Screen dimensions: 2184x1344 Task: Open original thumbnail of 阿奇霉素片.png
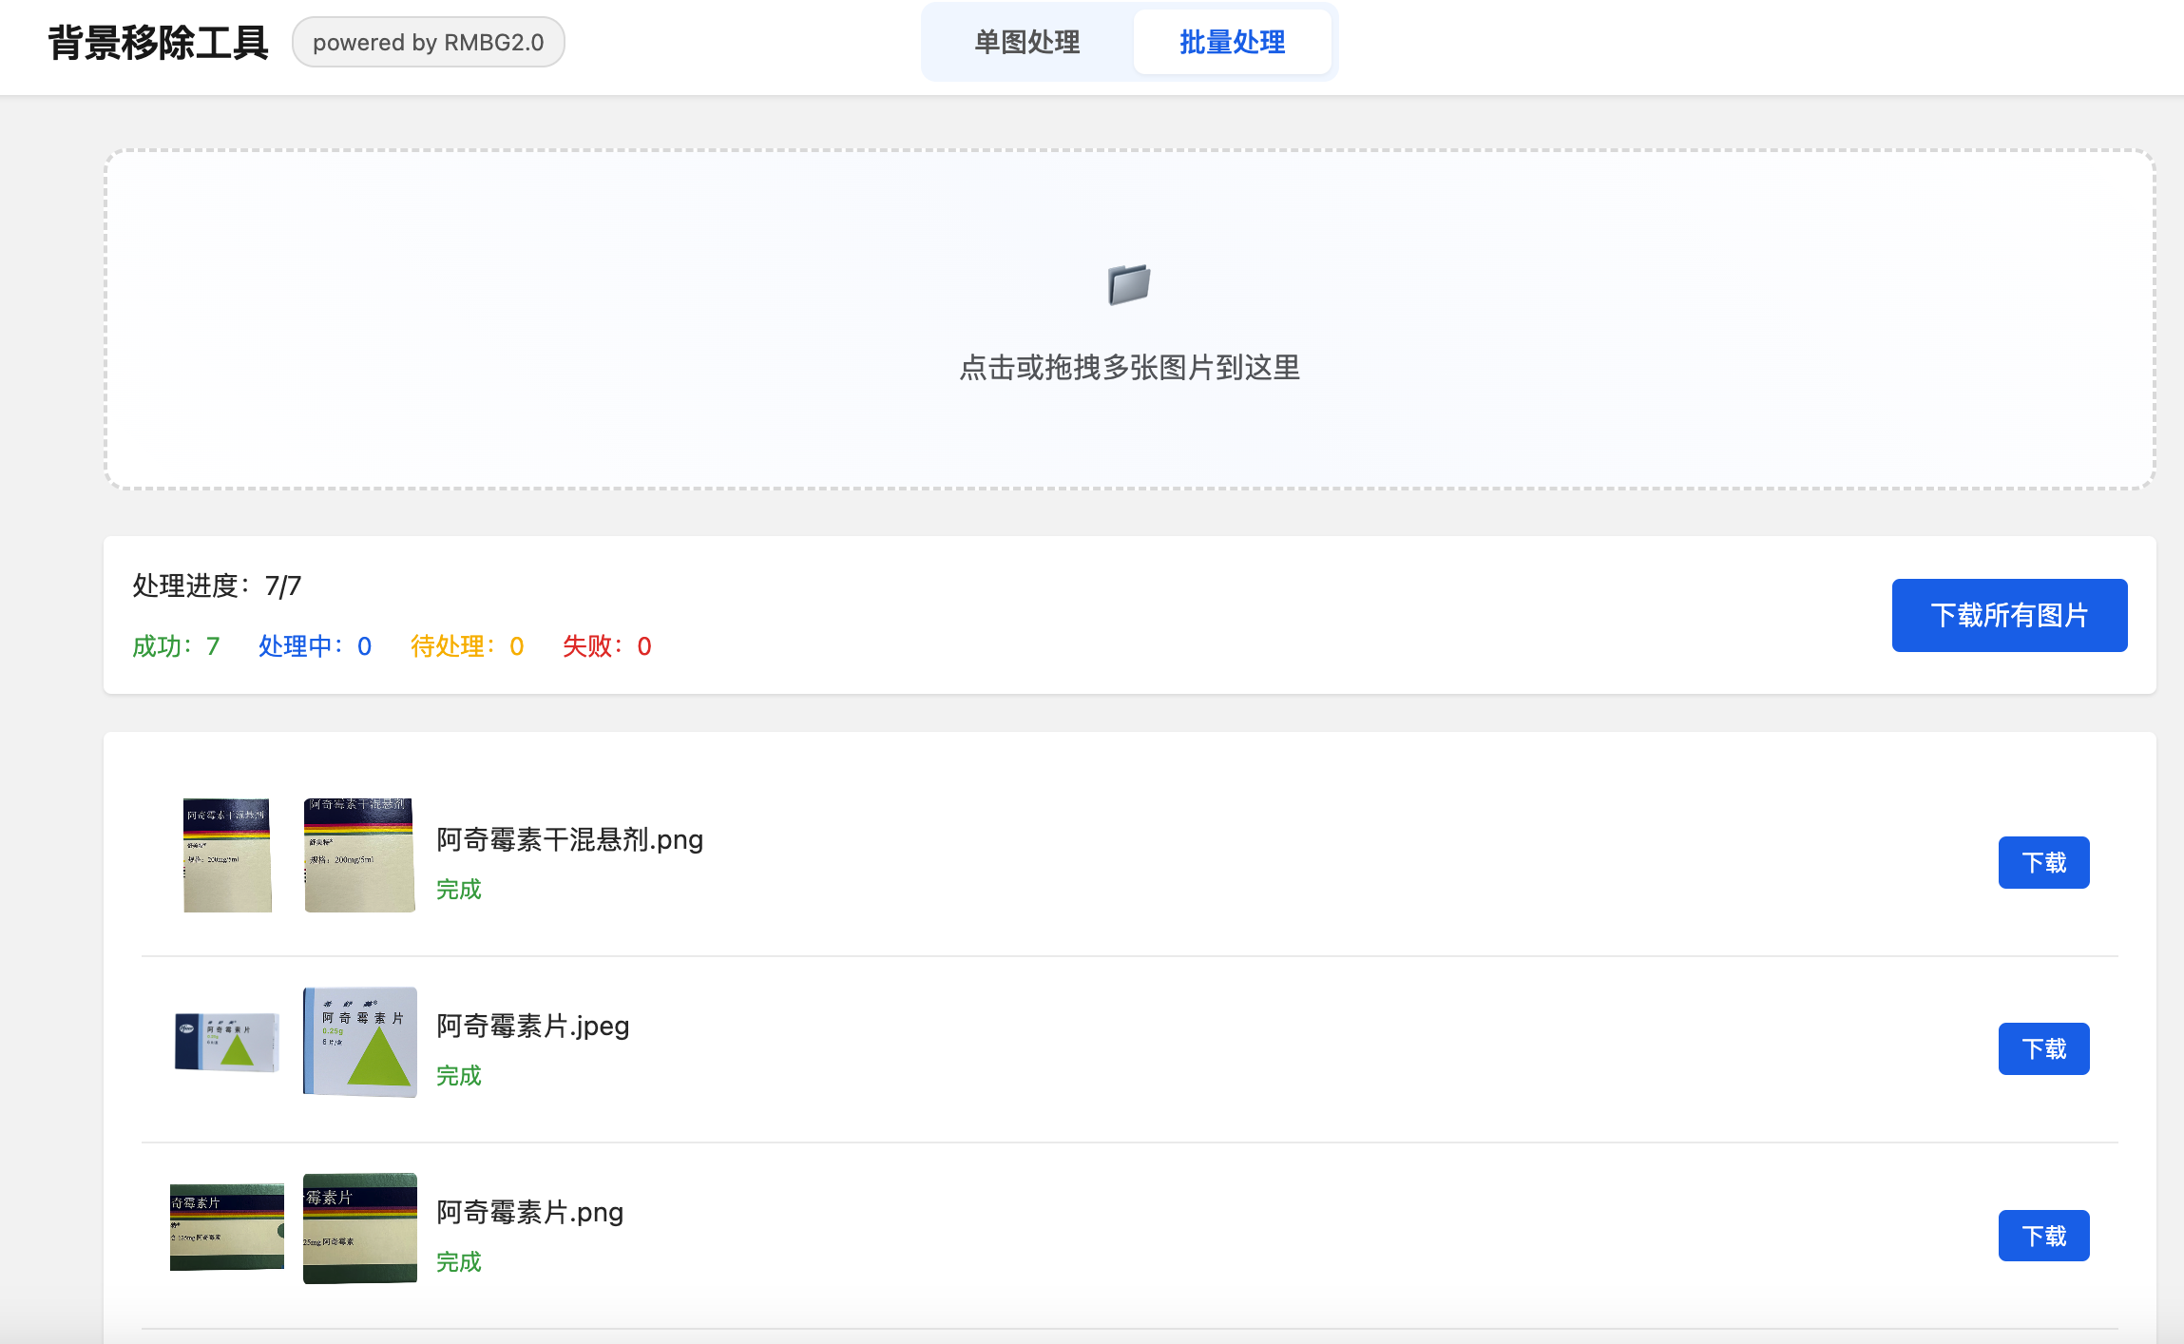click(227, 1227)
